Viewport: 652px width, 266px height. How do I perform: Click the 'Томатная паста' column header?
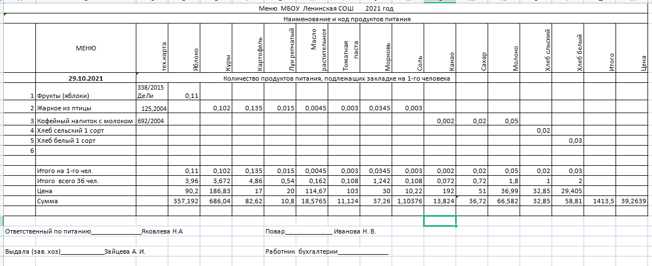(x=344, y=49)
